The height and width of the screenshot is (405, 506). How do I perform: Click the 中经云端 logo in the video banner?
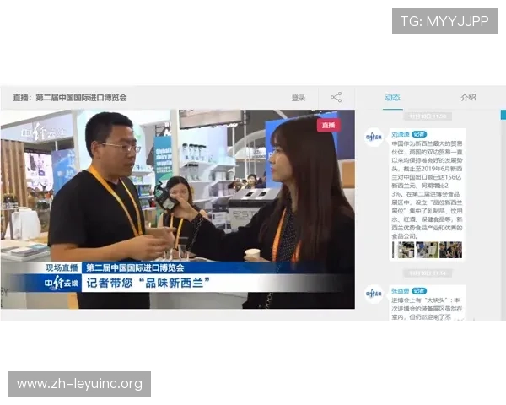coord(62,283)
